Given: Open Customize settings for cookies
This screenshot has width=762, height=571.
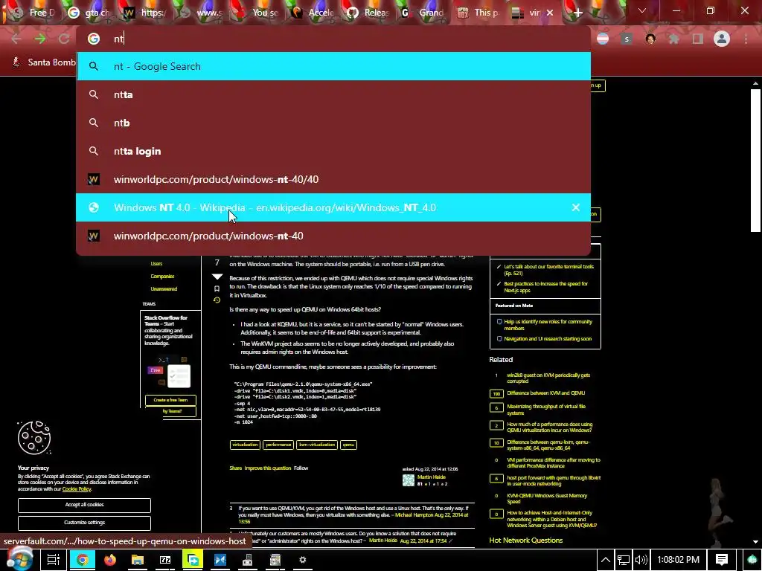Looking at the screenshot, I should tap(84, 523).
